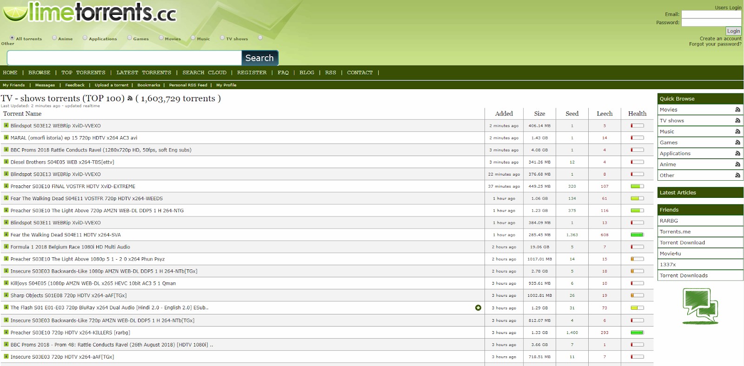Open torrent Sharp Objects S01E08 720p HDTV

(x=68, y=295)
